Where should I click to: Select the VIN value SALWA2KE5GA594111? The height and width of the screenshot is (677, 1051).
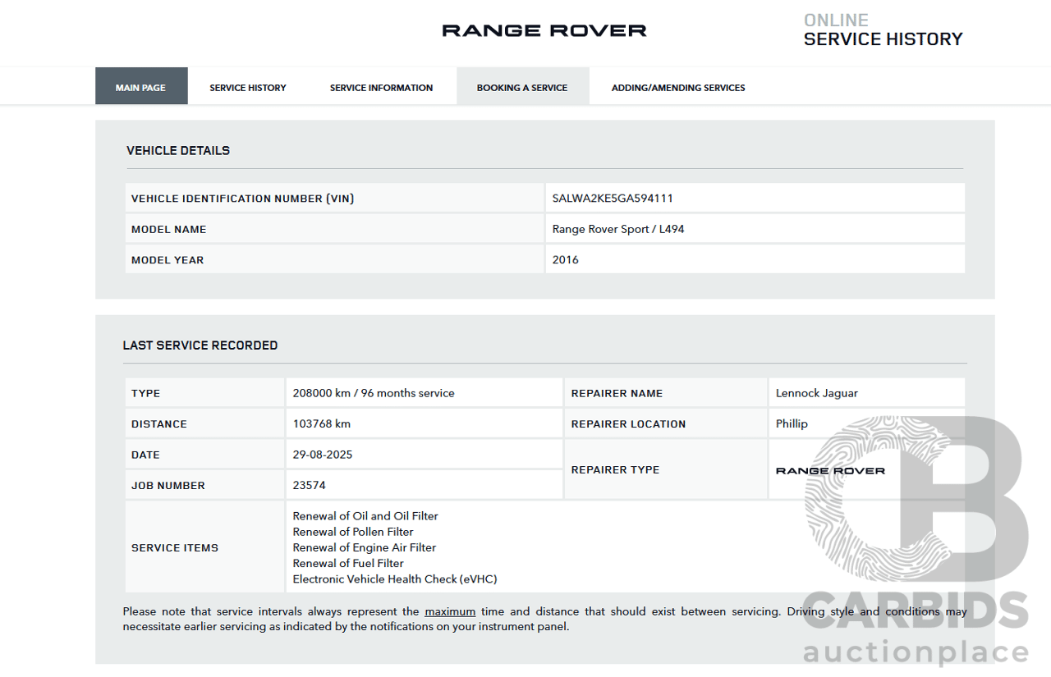(613, 199)
